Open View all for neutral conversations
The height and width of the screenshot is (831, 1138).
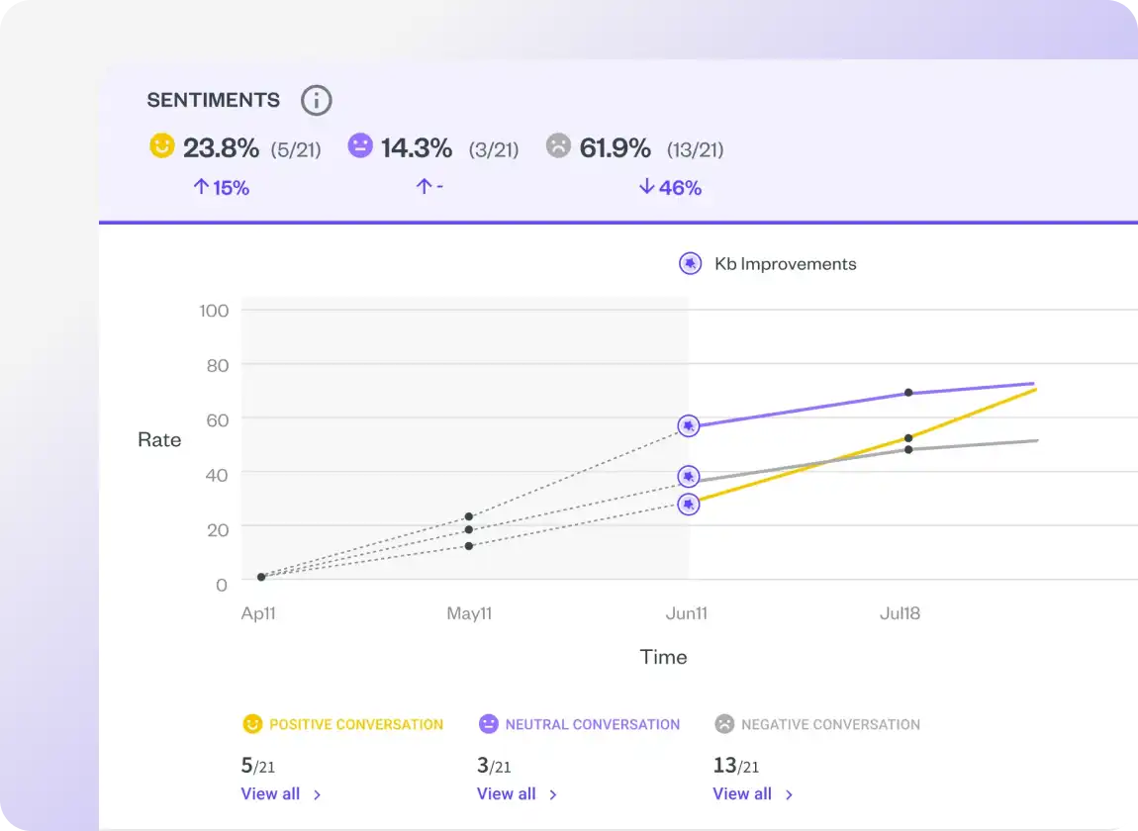click(x=517, y=793)
